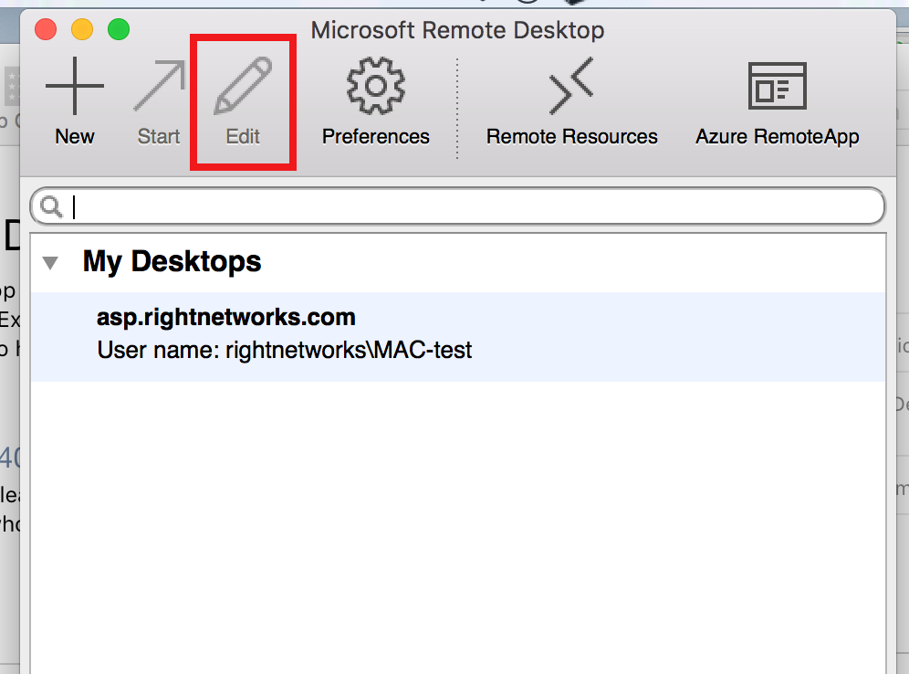Click the pencil icon highlighted in red
The height and width of the screenshot is (674, 909).
(x=242, y=86)
